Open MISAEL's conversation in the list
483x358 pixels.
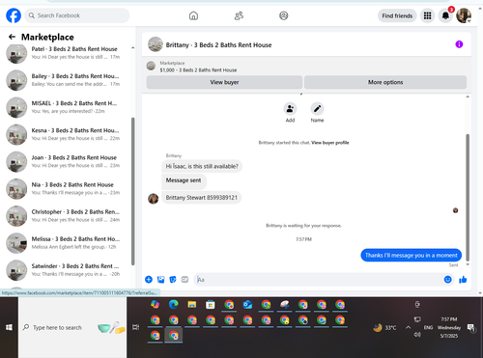click(x=66, y=107)
